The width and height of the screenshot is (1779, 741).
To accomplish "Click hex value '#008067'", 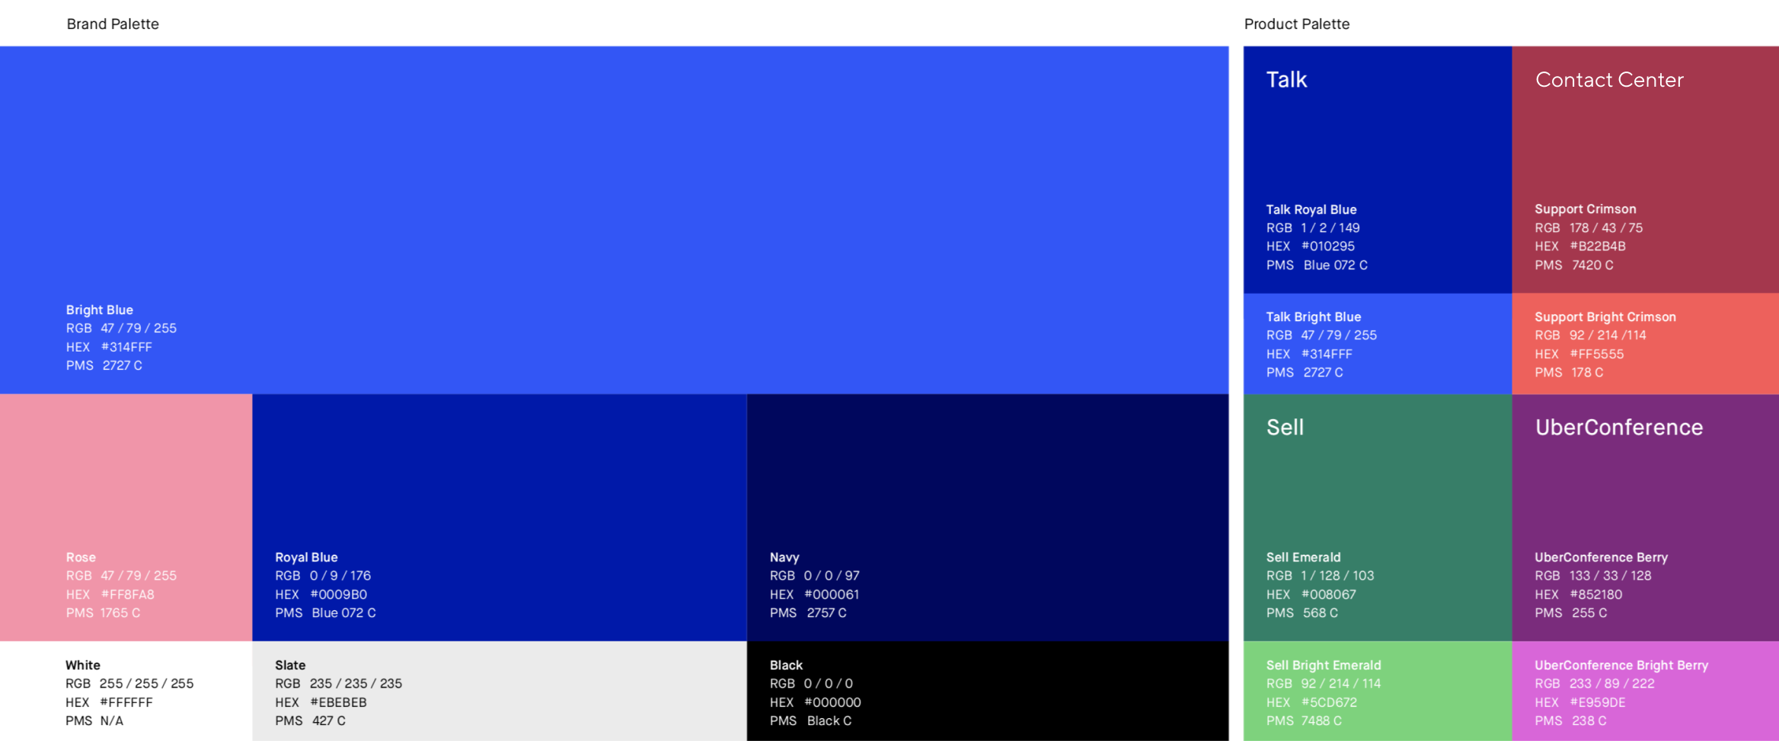I will pyautogui.click(x=1329, y=594).
